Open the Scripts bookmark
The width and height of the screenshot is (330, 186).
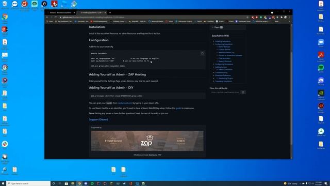pyautogui.click(x=220, y=21)
